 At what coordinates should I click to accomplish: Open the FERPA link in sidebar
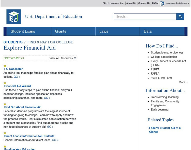pos(155,69)
